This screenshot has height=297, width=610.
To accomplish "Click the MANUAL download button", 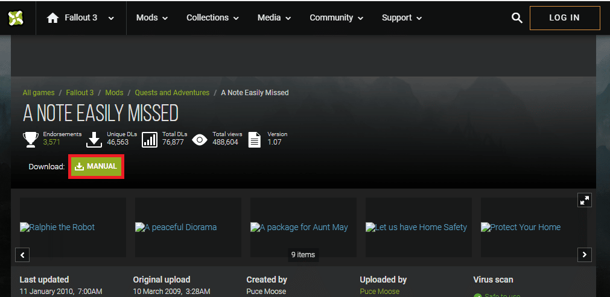I will [97, 166].
